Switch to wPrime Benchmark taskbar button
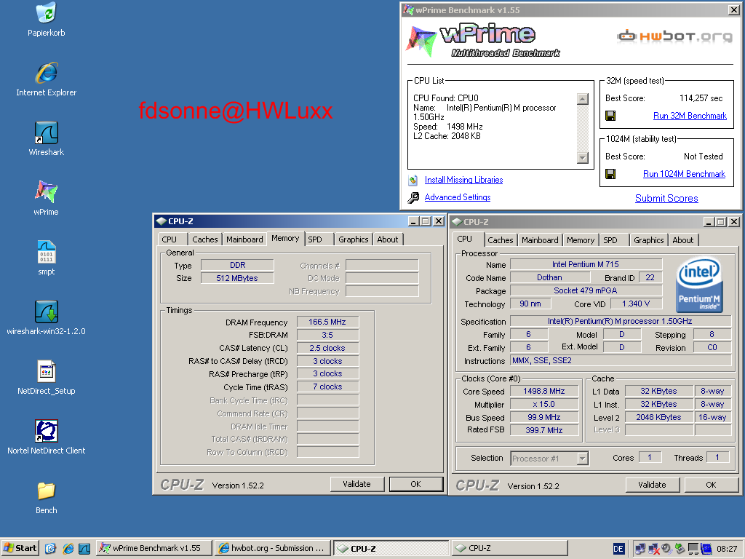The width and height of the screenshot is (745, 559). 154,548
